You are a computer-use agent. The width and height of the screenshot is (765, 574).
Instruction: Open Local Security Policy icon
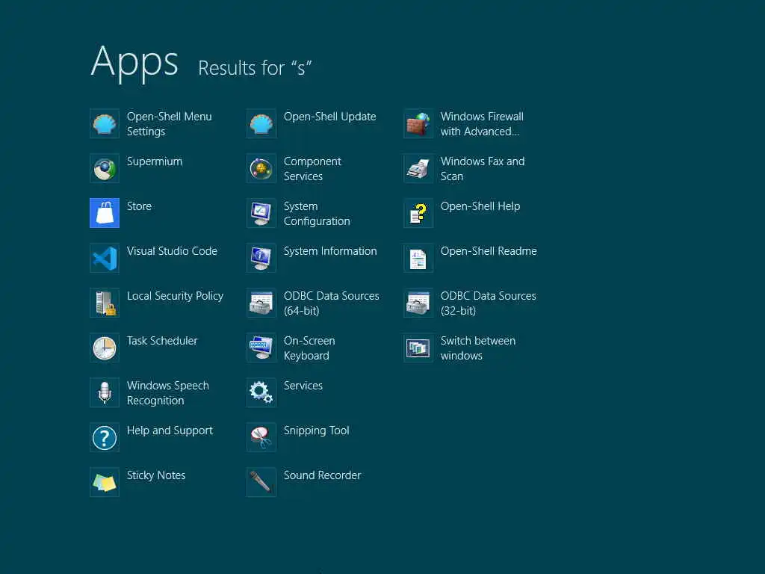(105, 303)
